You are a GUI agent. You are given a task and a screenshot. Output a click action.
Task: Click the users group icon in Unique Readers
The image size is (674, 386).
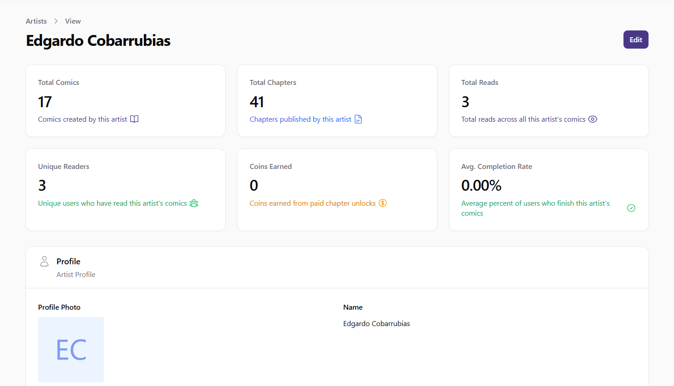pyautogui.click(x=194, y=203)
